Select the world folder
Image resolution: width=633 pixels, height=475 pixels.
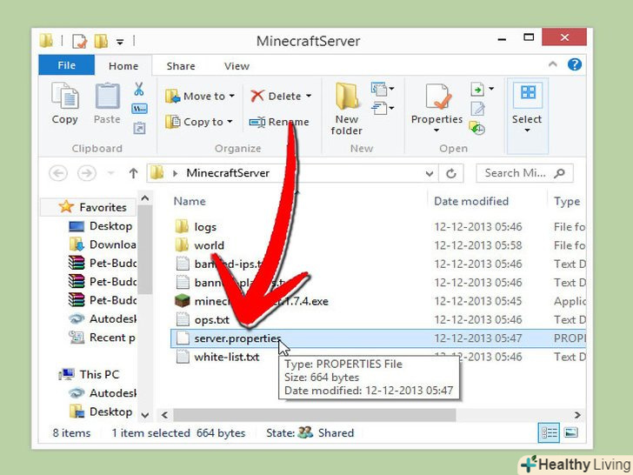coord(209,245)
